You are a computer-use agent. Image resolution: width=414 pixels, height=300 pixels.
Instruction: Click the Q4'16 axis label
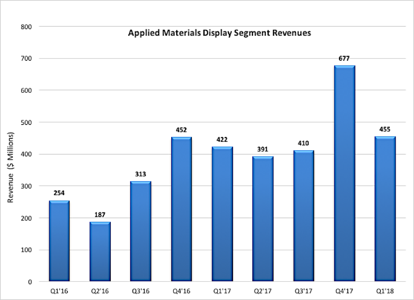181,291
